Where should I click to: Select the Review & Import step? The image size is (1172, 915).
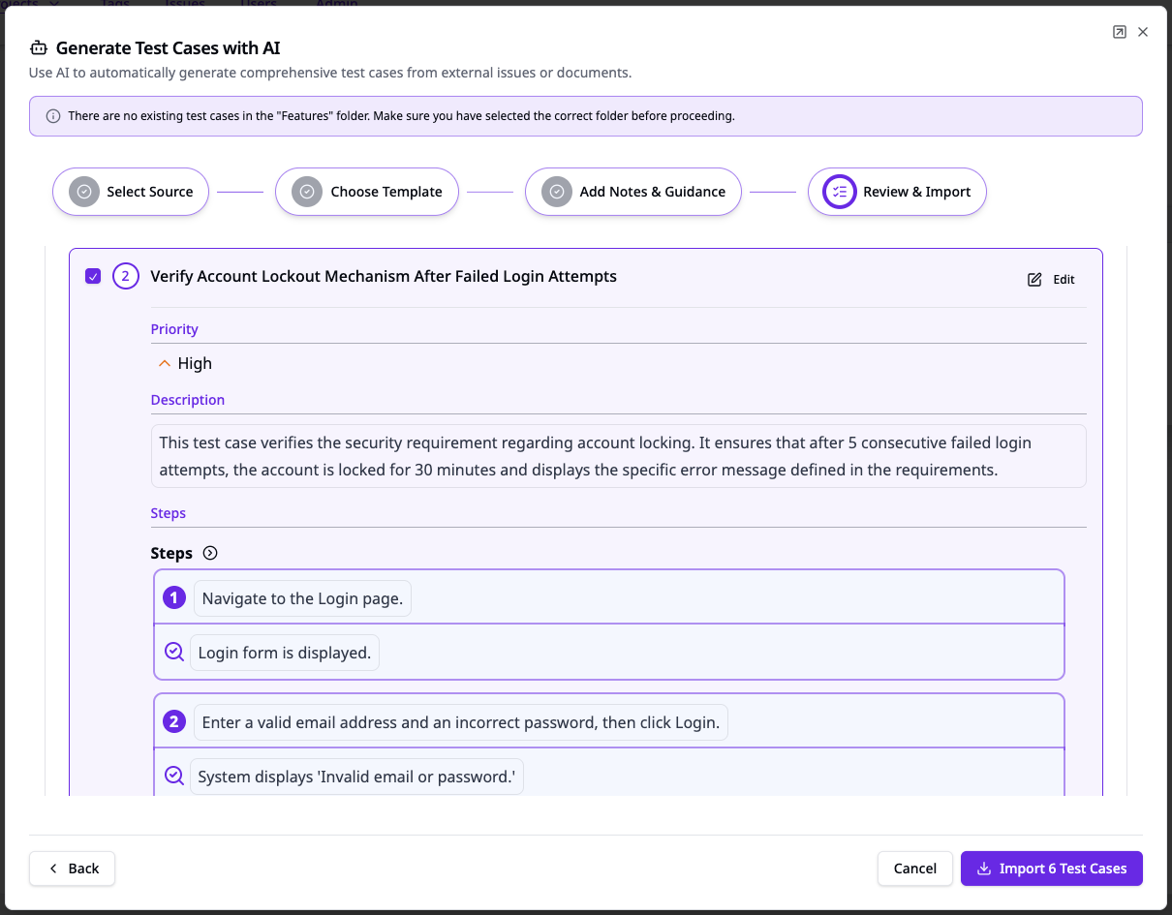897,192
